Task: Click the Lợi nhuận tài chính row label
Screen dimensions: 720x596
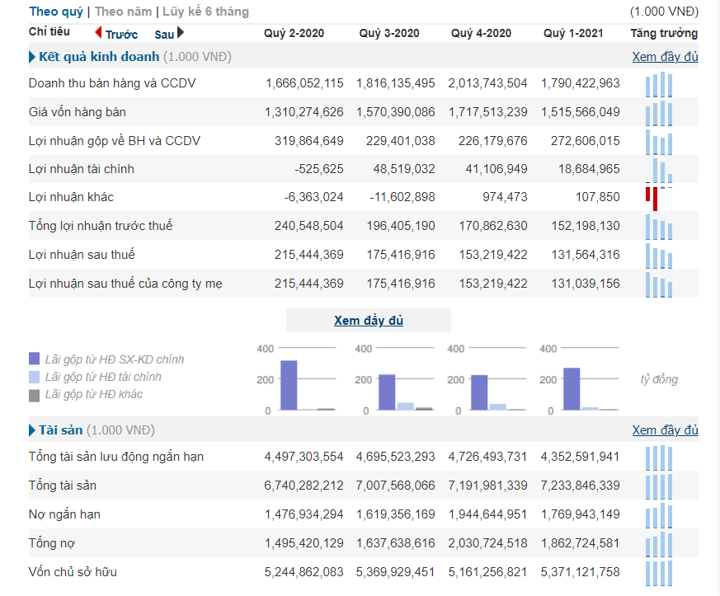Action: (82, 169)
